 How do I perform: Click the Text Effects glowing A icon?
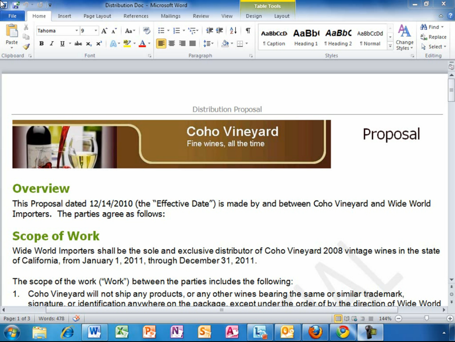tap(113, 44)
